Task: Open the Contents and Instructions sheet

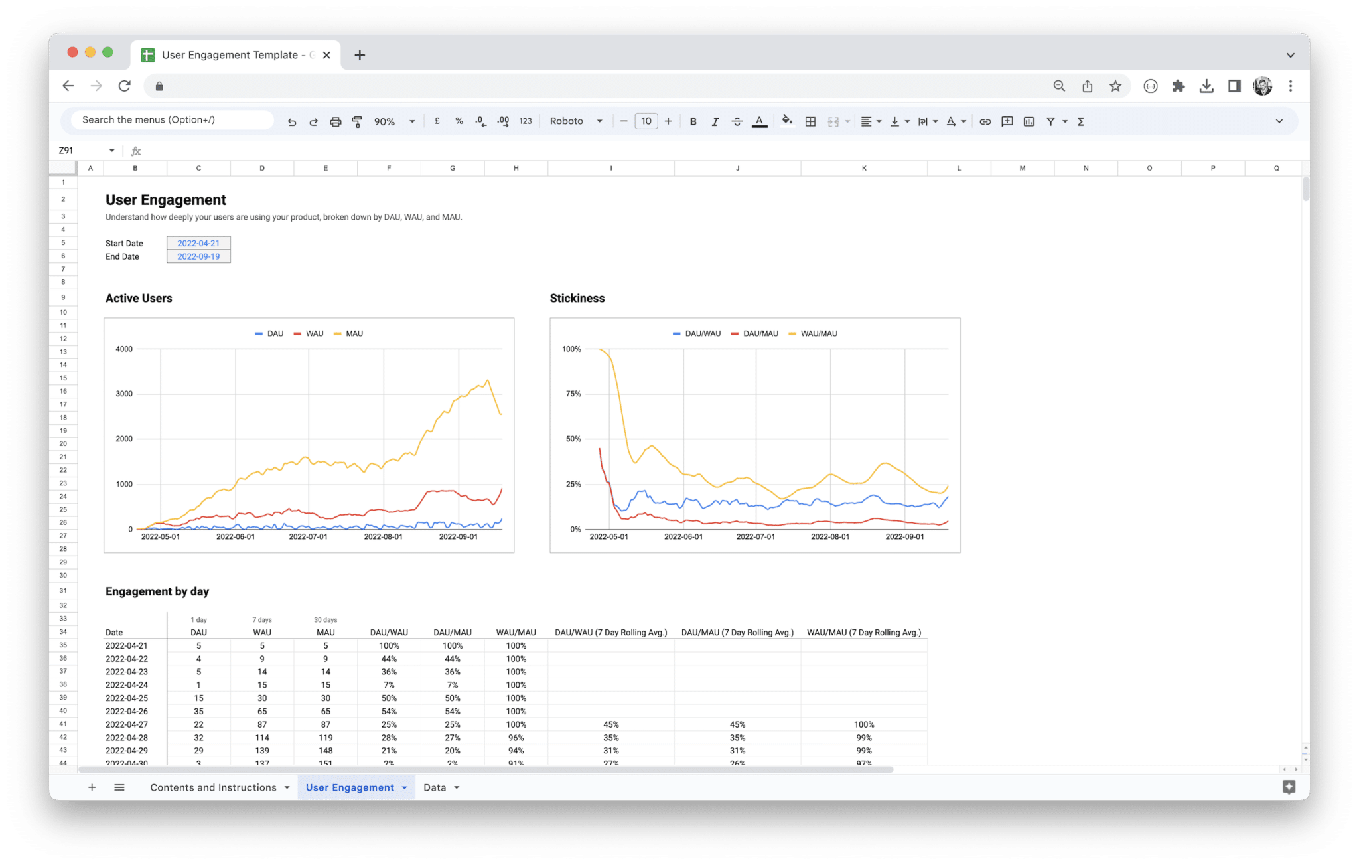Action: (x=214, y=787)
